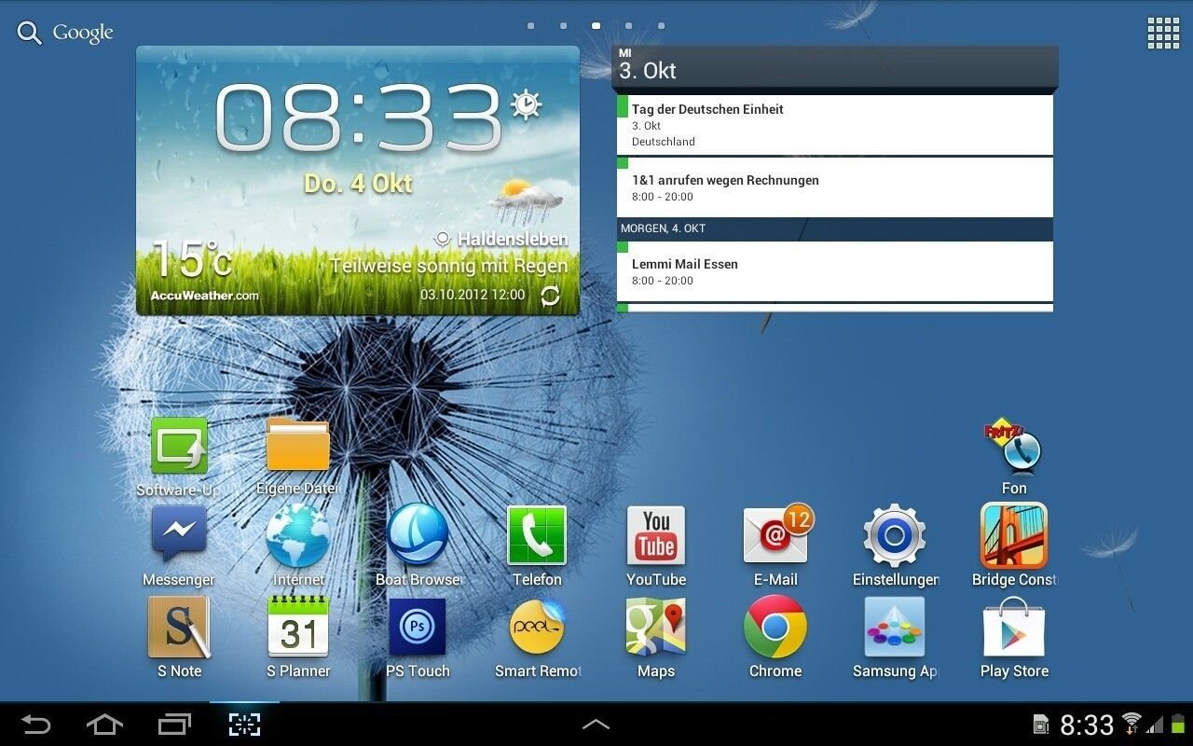The width and height of the screenshot is (1193, 746).
Task: Launch Bridge Constructor game
Action: point(1014,535)
